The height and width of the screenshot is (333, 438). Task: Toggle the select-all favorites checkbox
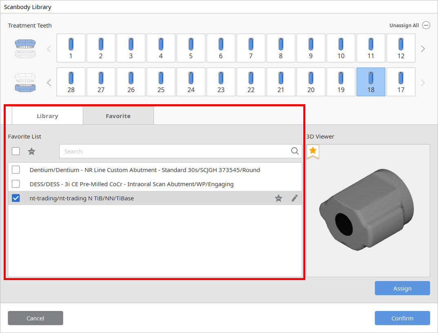16,151
